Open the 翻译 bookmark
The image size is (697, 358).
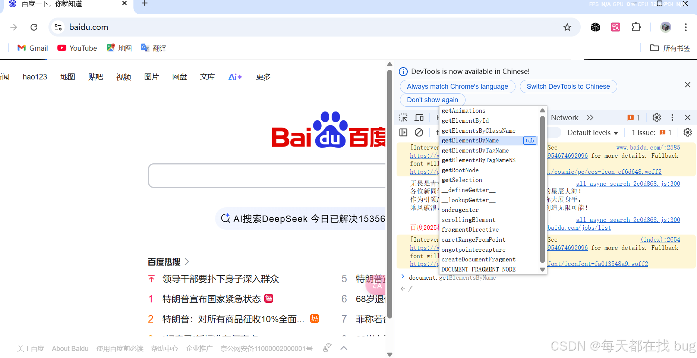pyautogui.click(x=154, y=48)
